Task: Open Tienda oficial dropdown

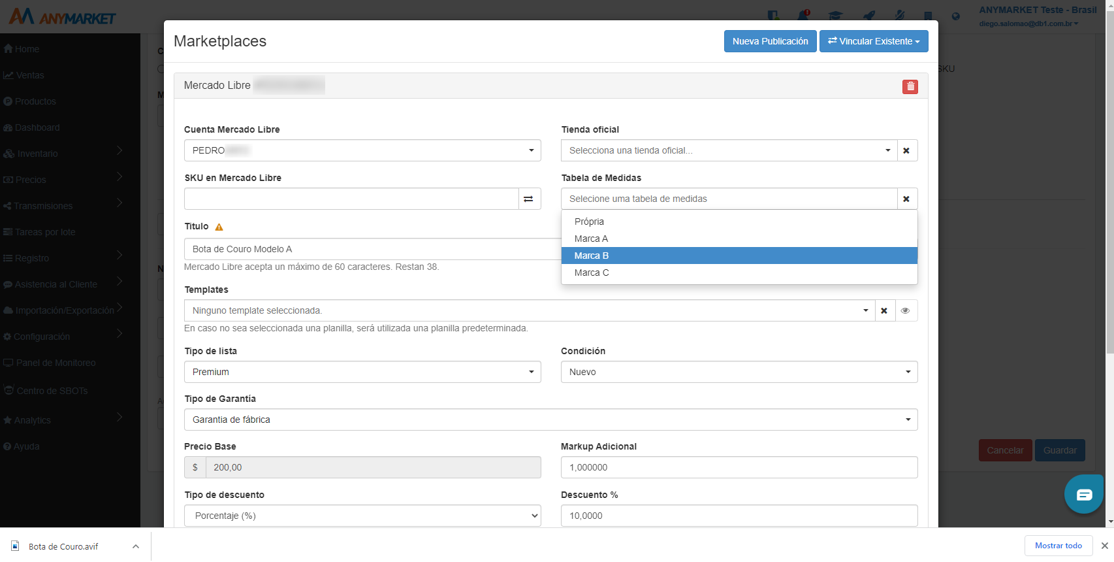Action: tap(729, 150)
